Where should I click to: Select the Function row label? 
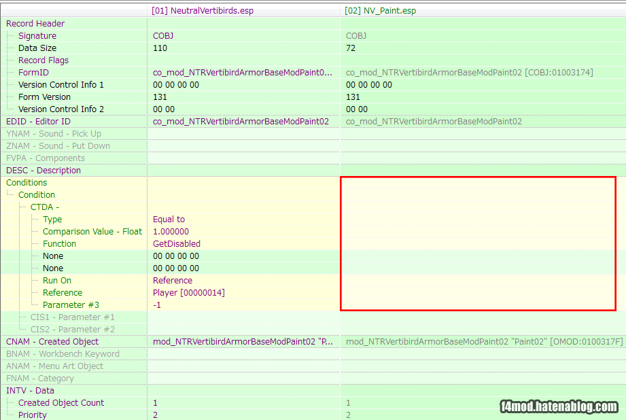59,243
